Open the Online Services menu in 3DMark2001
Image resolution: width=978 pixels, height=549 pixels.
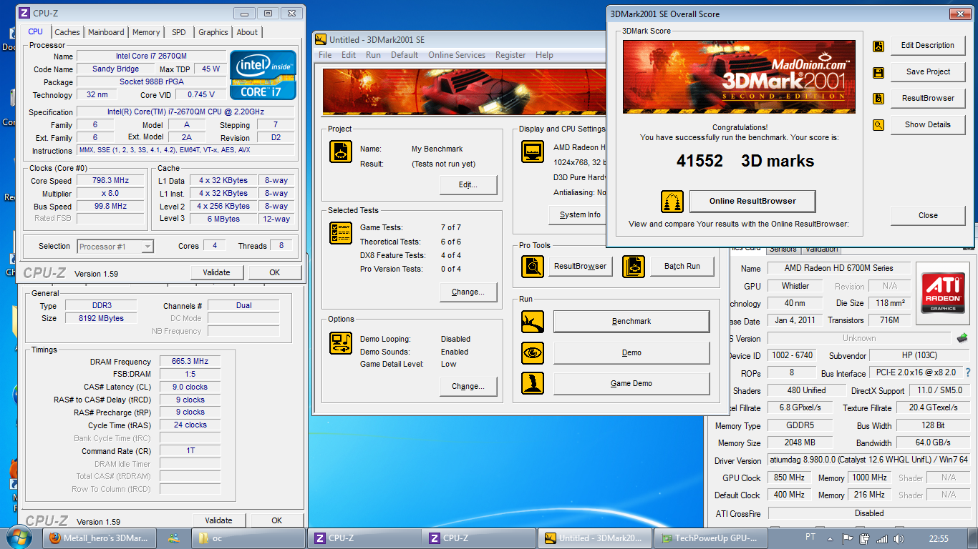[457, 55]
